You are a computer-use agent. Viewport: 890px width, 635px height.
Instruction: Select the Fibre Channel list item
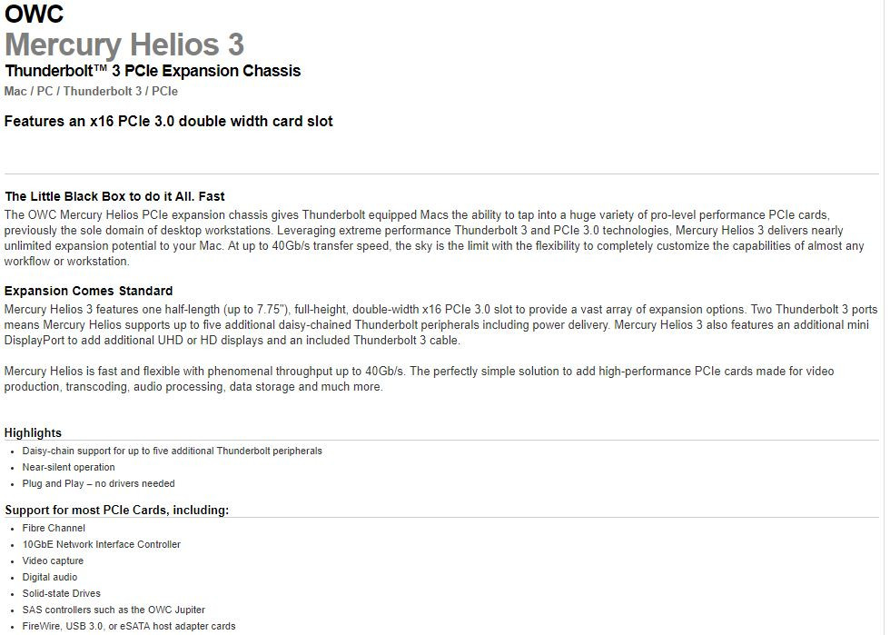click(x=54, y=528)
